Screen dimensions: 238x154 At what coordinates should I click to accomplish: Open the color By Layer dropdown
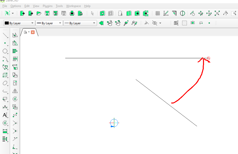(x=19, y=23)
